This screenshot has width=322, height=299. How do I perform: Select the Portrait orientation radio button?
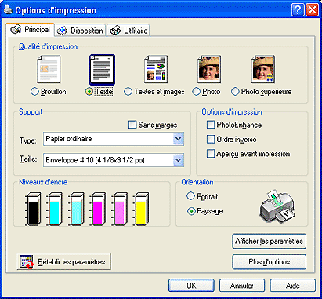[191, 196]
